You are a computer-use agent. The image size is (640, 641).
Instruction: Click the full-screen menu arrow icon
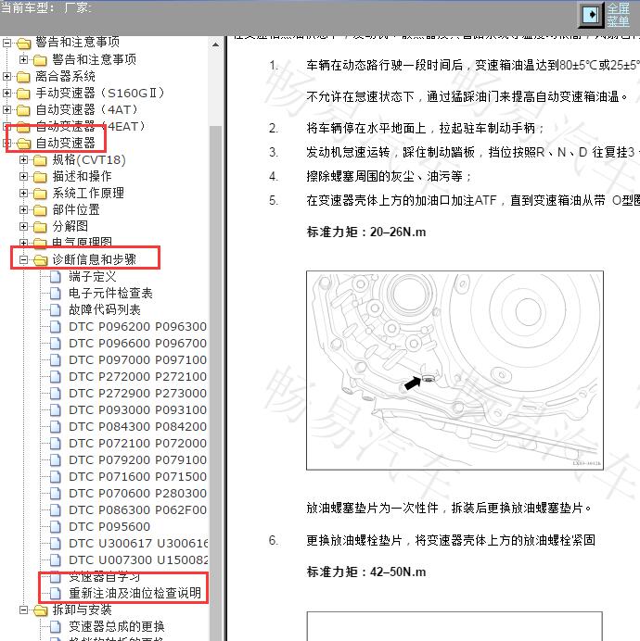[591, 15]
